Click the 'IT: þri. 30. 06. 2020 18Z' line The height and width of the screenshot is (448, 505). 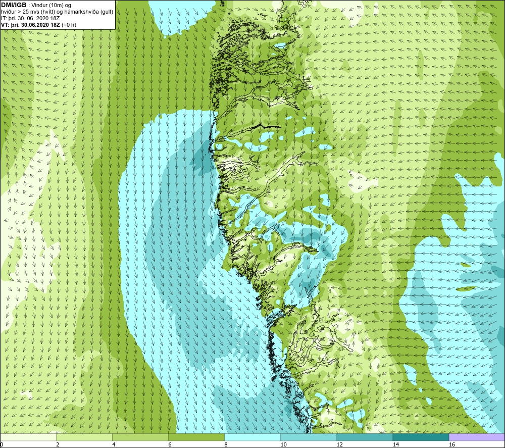coord(30,18)
